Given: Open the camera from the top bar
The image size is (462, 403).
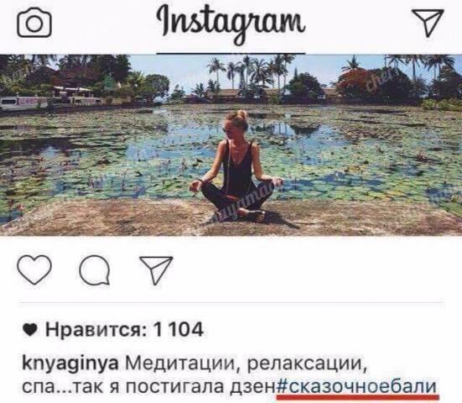Looking at the screenshot, I should (34, 23).
